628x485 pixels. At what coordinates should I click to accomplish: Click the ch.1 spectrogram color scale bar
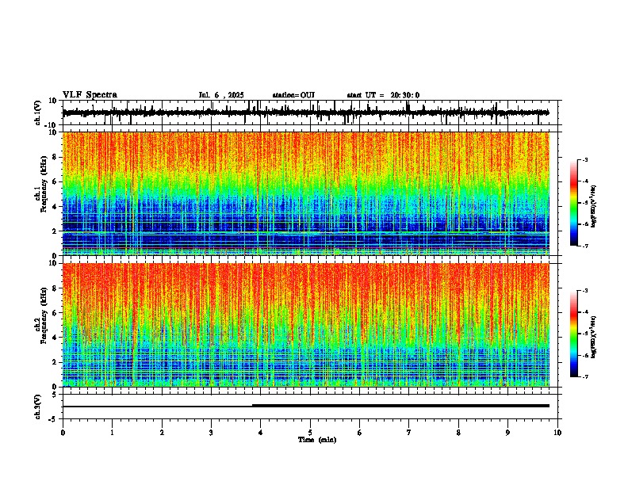click(573, 203)
